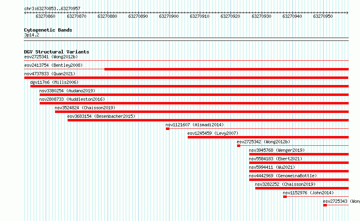Click the 63270930 ruler coordinate

261,16
